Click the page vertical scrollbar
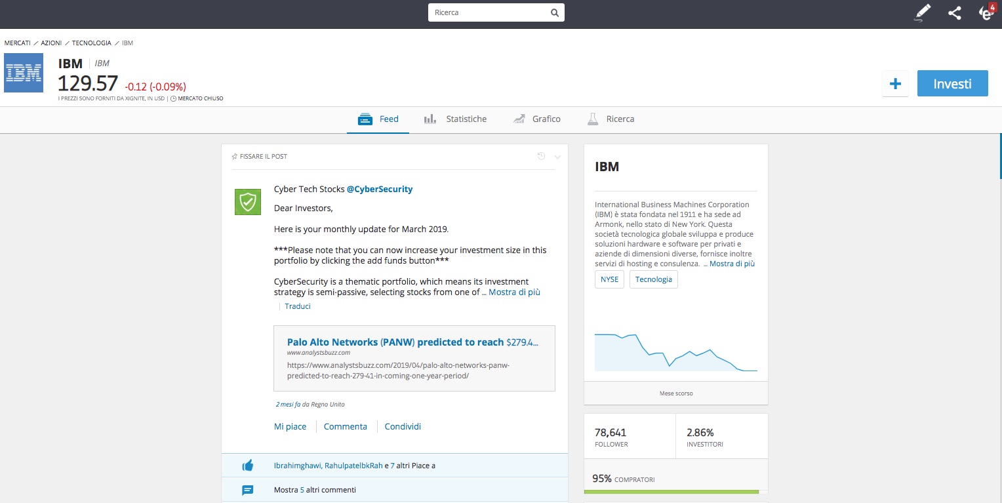 coord(1000,156)
